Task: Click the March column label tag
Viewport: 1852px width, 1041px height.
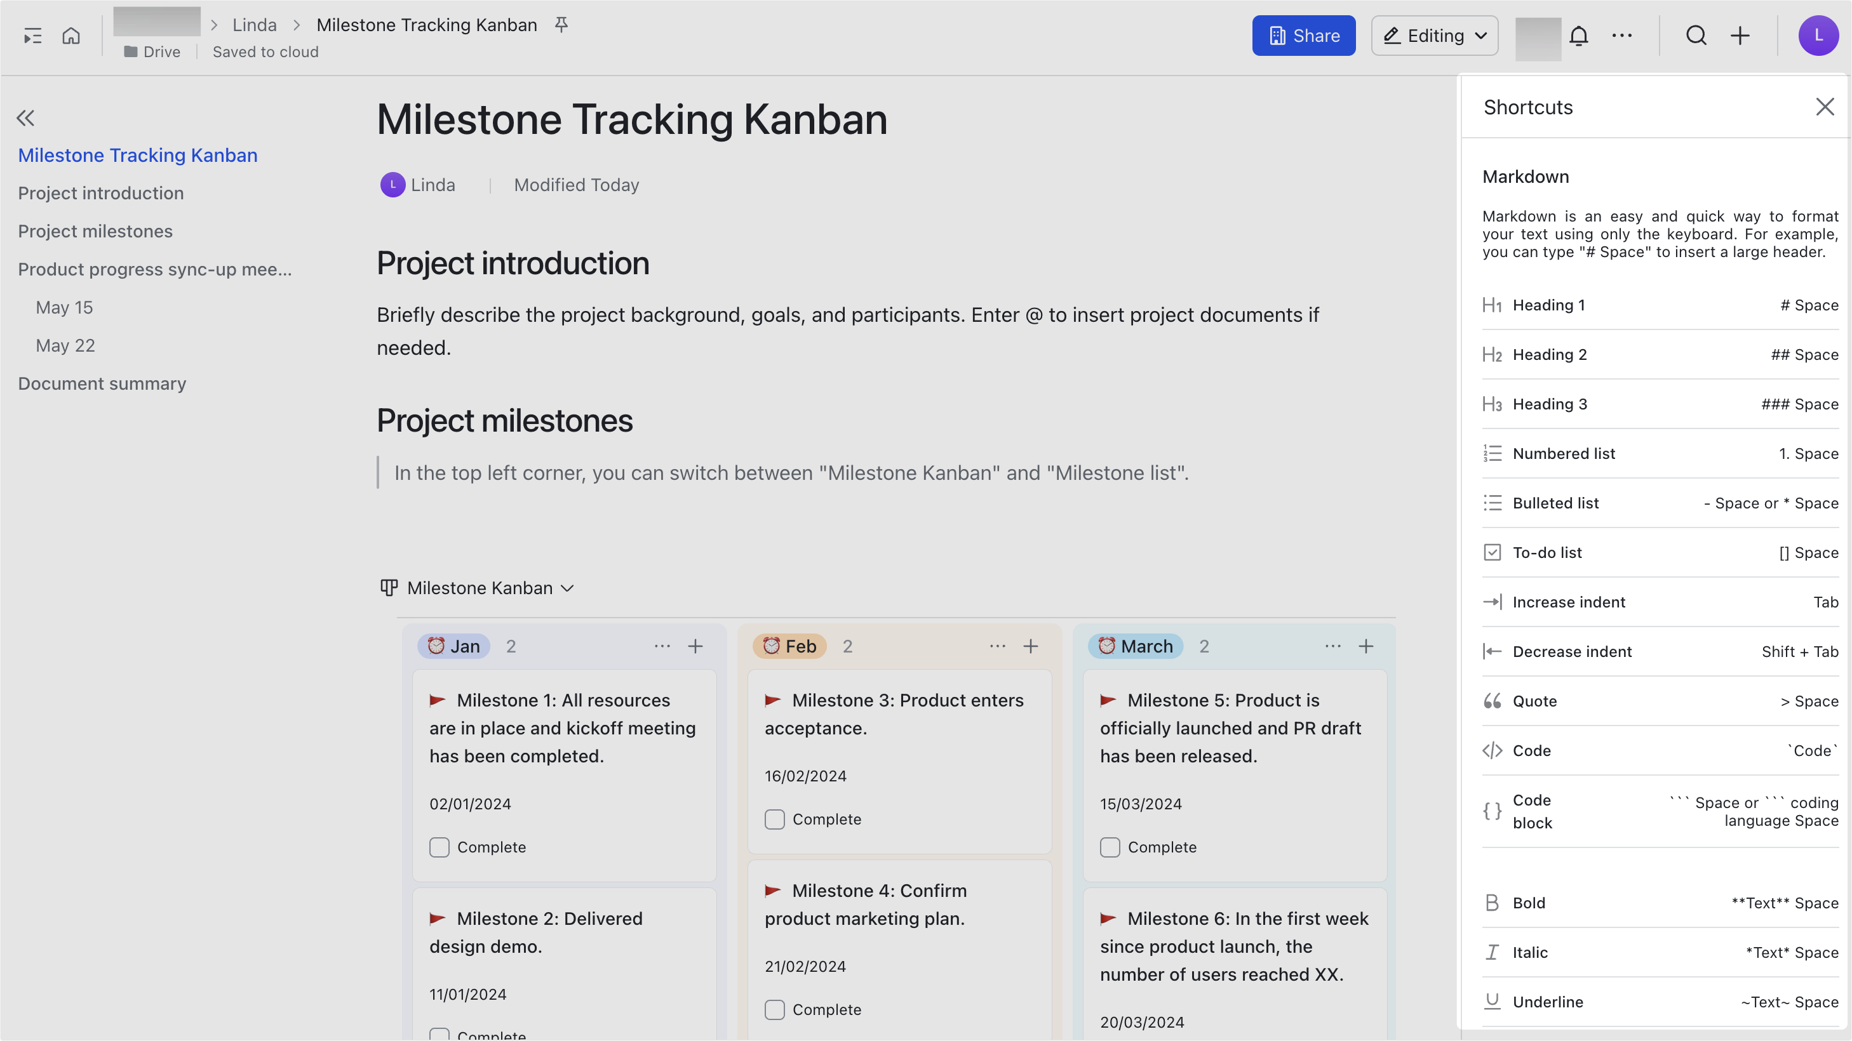Action: pos(1135,646)
